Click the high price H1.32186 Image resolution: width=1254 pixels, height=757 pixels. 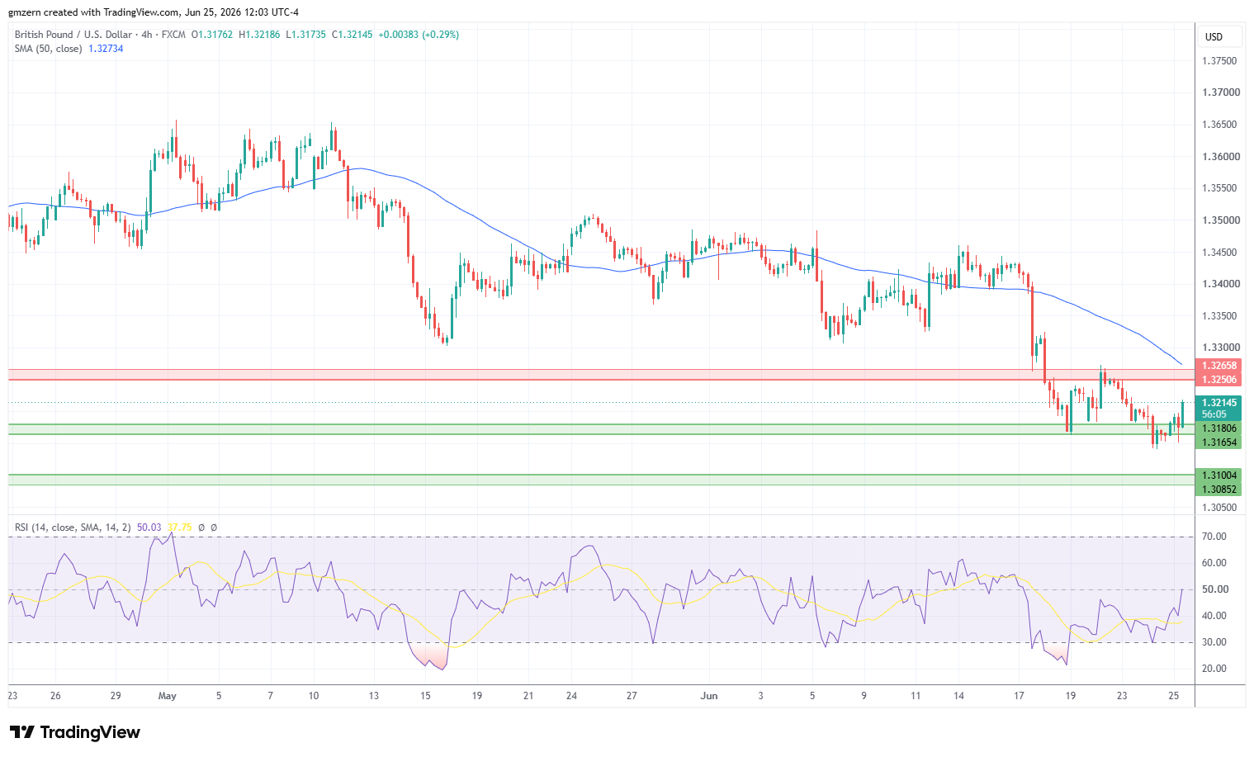tap(260, 35)
